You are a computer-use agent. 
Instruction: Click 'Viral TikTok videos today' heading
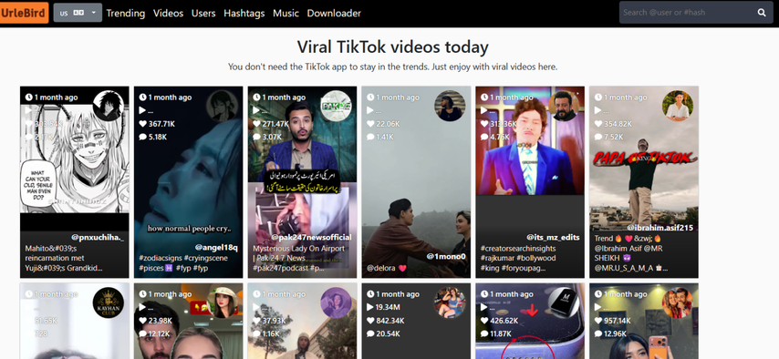pyautogui.click(x=392, y=47)
